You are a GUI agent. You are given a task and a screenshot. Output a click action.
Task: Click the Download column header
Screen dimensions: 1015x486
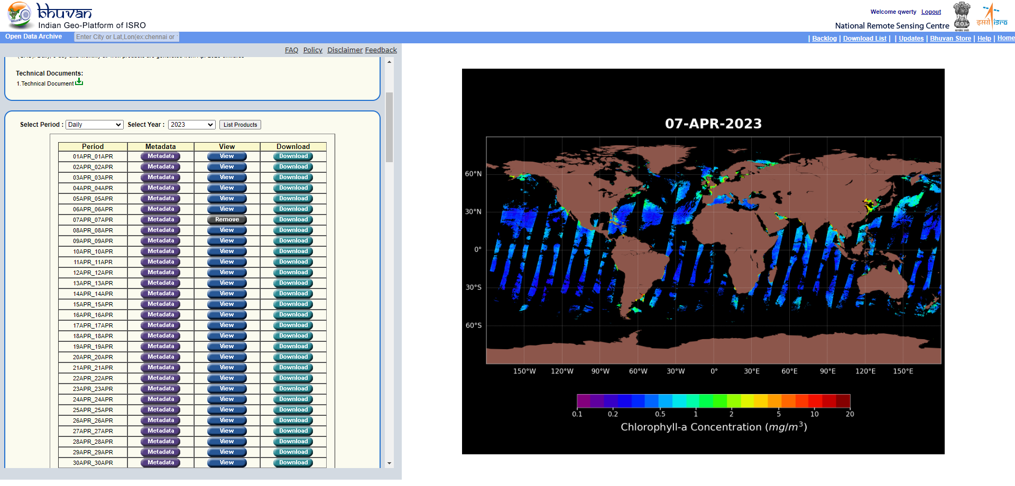293,146
